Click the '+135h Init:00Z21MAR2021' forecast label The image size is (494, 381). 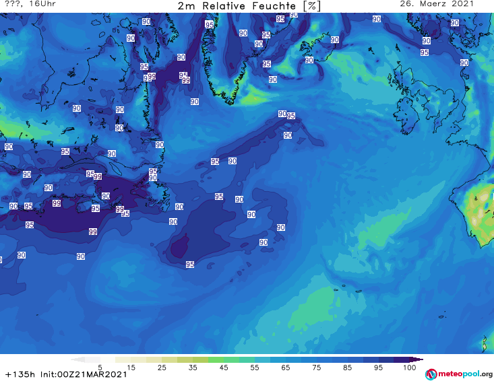coord(66,374)
